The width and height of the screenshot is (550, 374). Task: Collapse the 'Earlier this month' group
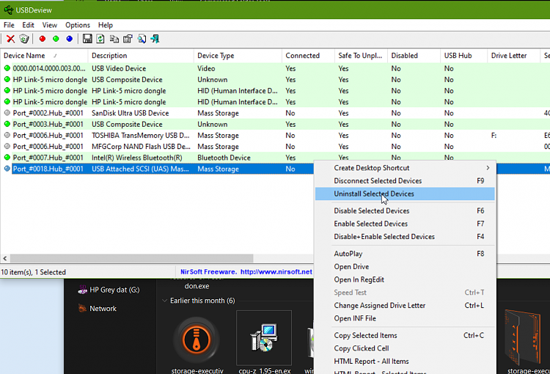pos(164,301)
